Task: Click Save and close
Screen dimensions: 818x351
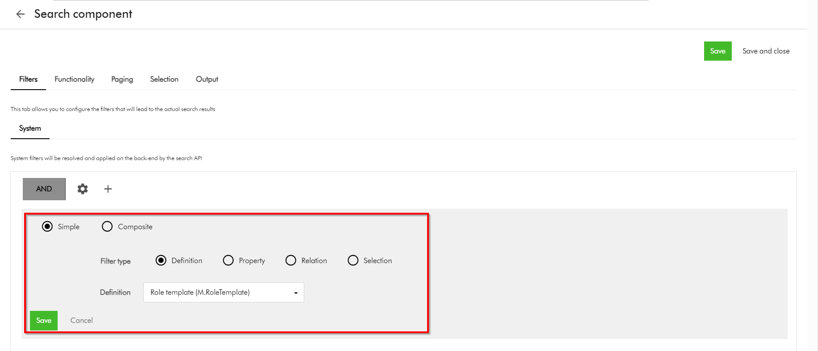Action: (x=766, y=51)
